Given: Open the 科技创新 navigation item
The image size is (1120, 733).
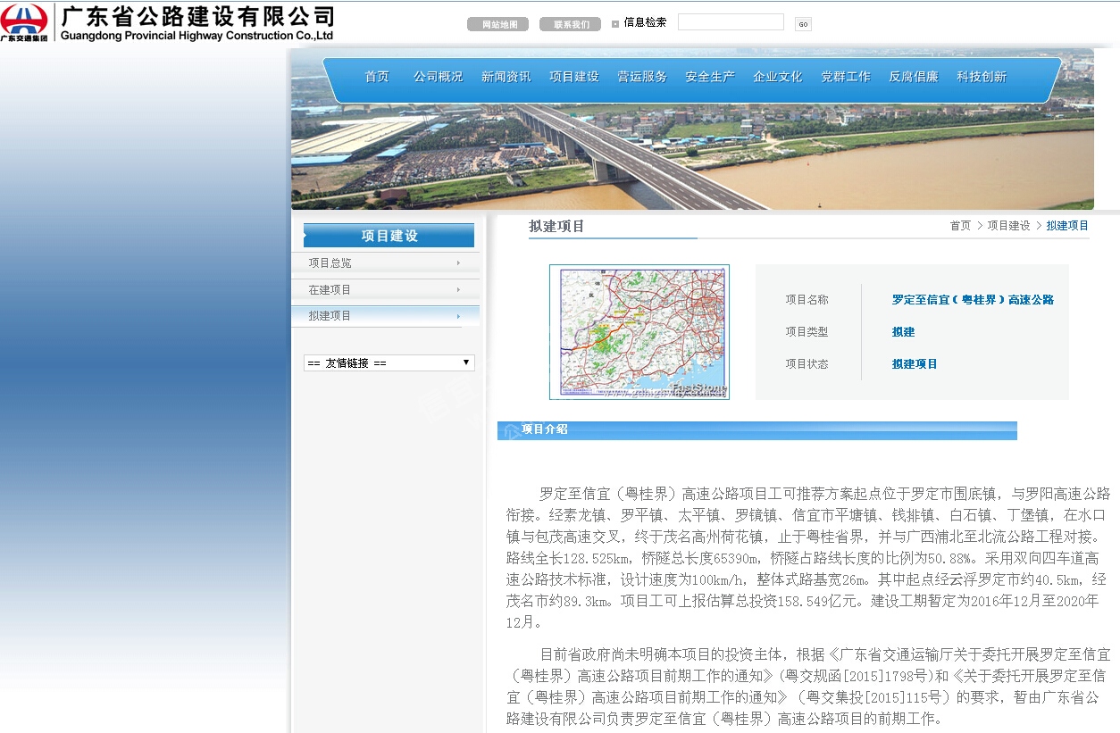Looking at the screenshot, I should pyautogui.click(x=982, y=77).
